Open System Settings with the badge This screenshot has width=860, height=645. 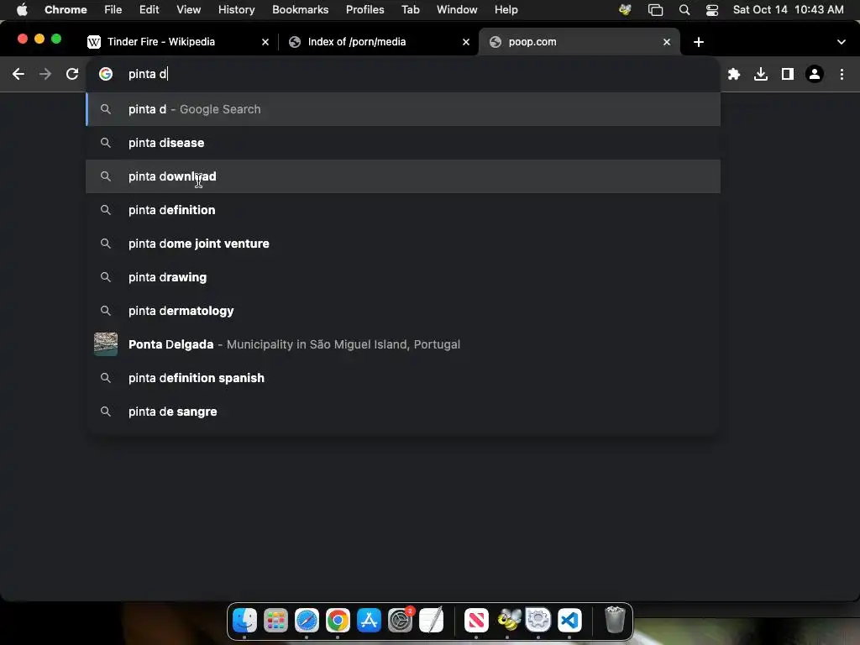(400, 621)
